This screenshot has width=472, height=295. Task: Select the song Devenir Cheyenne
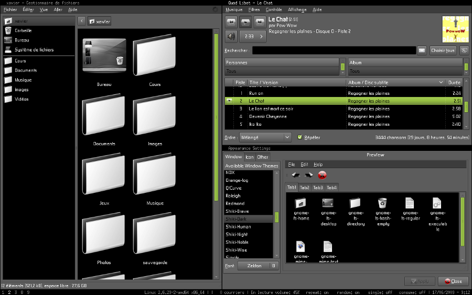pyautogui.click(x=344, y=117)
